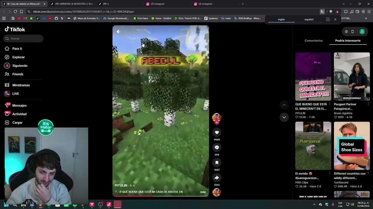Open options for the El sonido video
The height and width of the screenshot is (209, 373).
tap(330, 173)
